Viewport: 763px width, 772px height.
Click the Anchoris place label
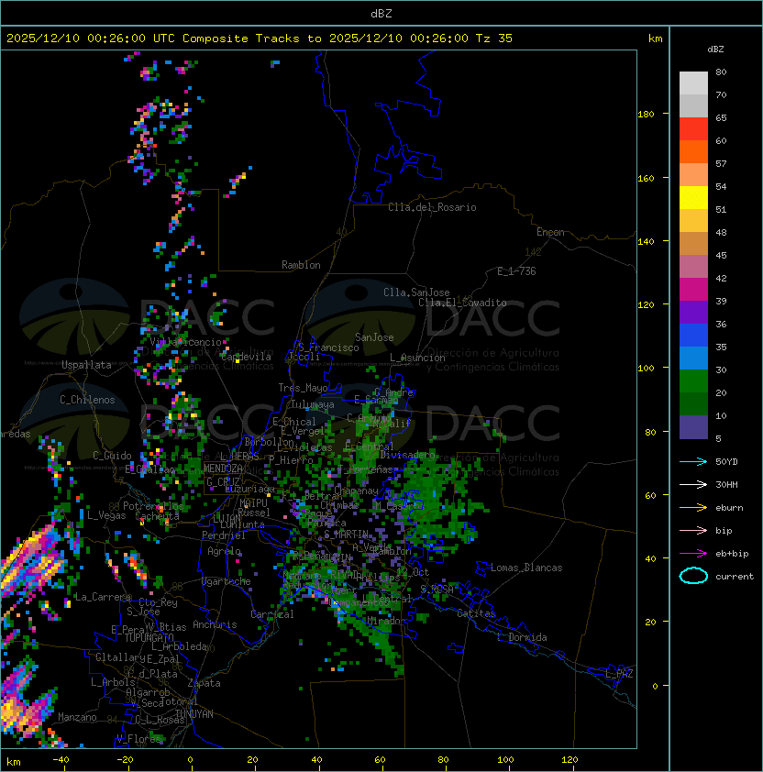[x=215, y=624]
